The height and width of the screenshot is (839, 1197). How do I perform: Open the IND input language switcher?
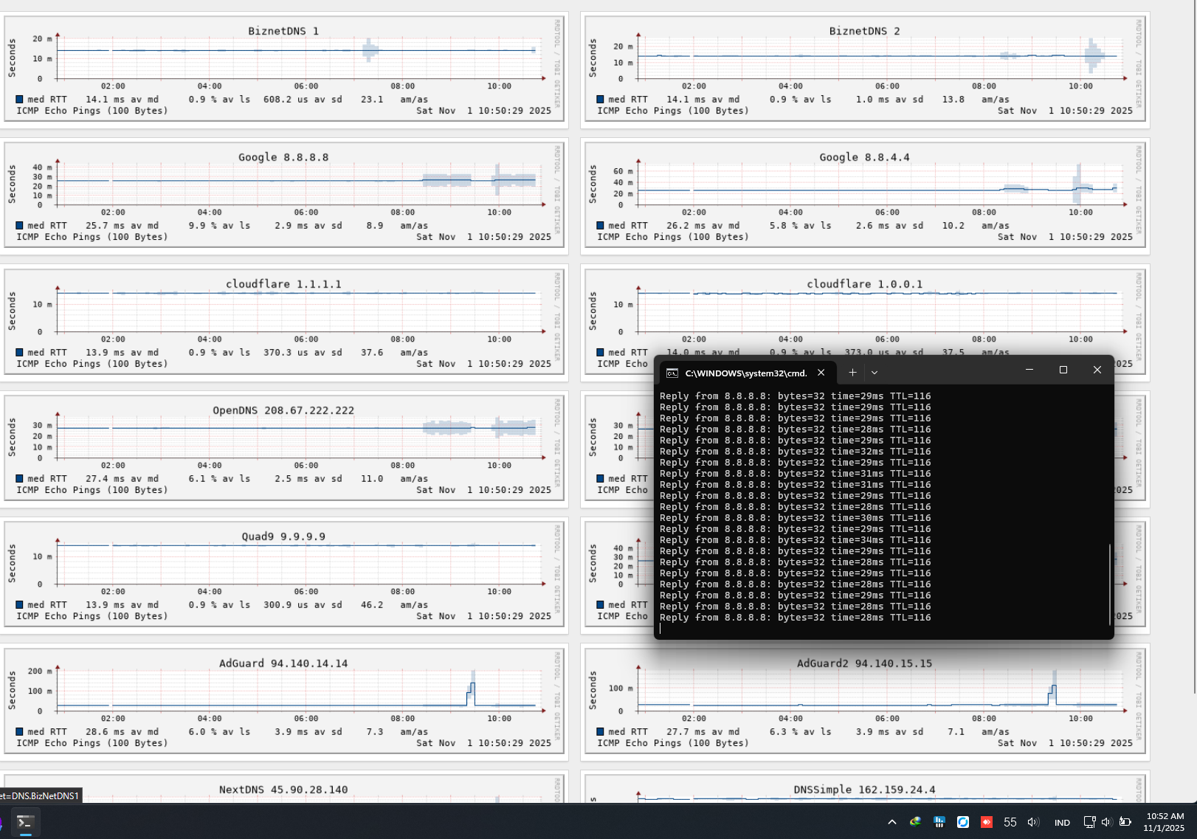tap(1062, 822)
